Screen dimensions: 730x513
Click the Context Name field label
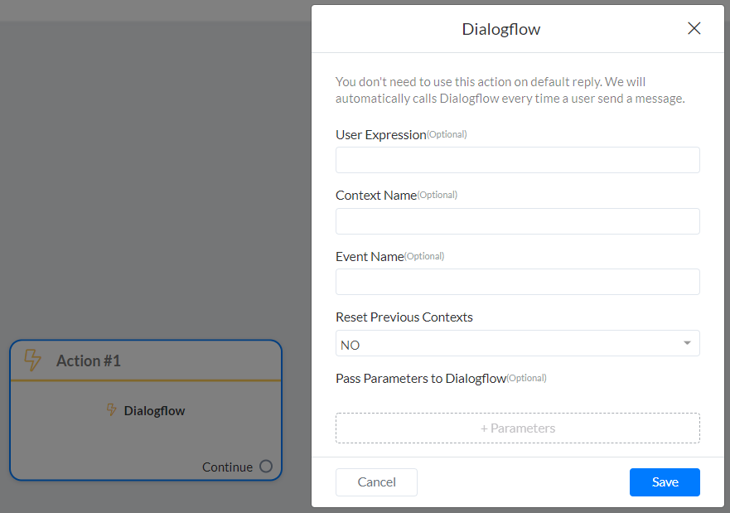pyautogui.click(x=375, y=196)
